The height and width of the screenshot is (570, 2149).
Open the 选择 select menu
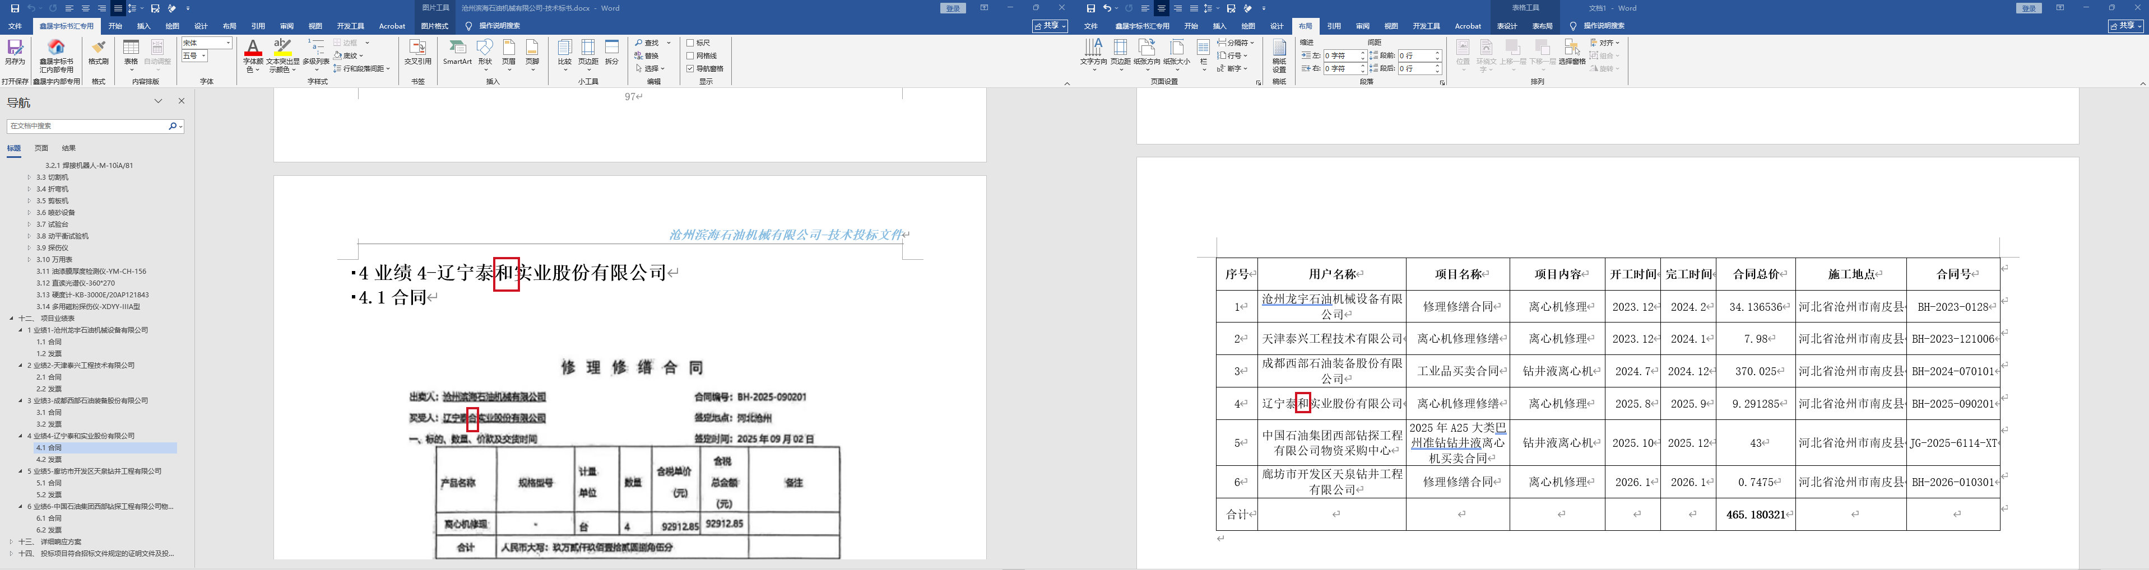pyautogui.click(x=651, y=68)
